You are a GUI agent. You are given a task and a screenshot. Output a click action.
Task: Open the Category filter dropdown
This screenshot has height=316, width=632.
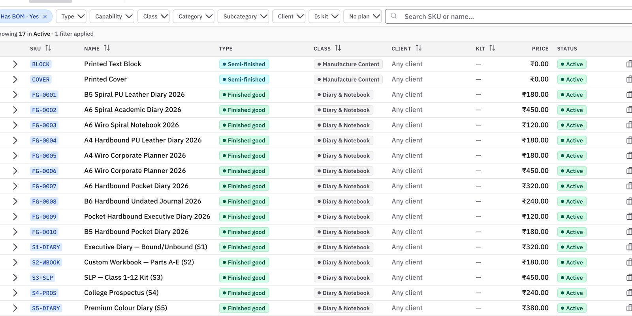click(x=194, y=17)
